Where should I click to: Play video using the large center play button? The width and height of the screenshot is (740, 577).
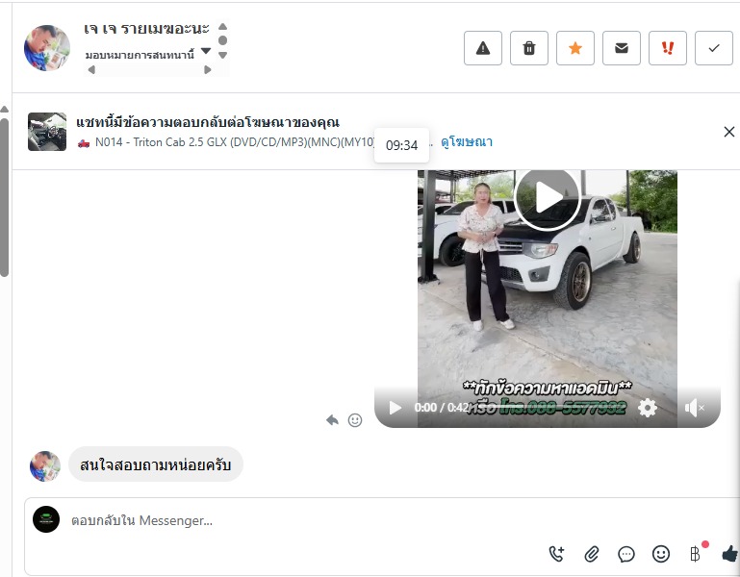pyautogui.click(x=548, y=198)
